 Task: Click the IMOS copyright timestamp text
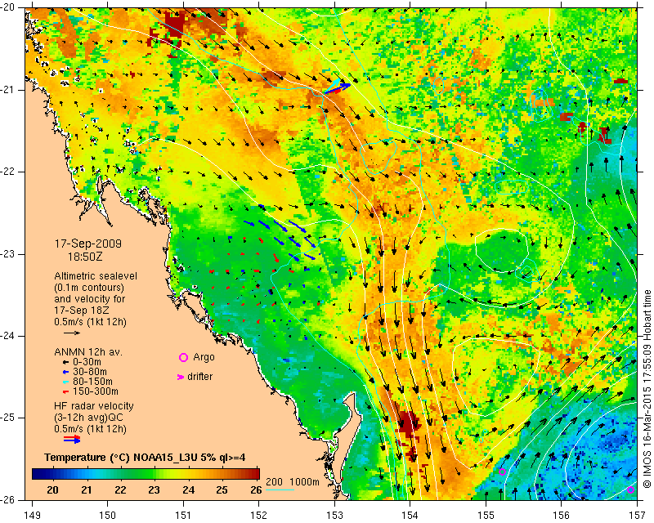pyautogui.click(x=647, y=388)
